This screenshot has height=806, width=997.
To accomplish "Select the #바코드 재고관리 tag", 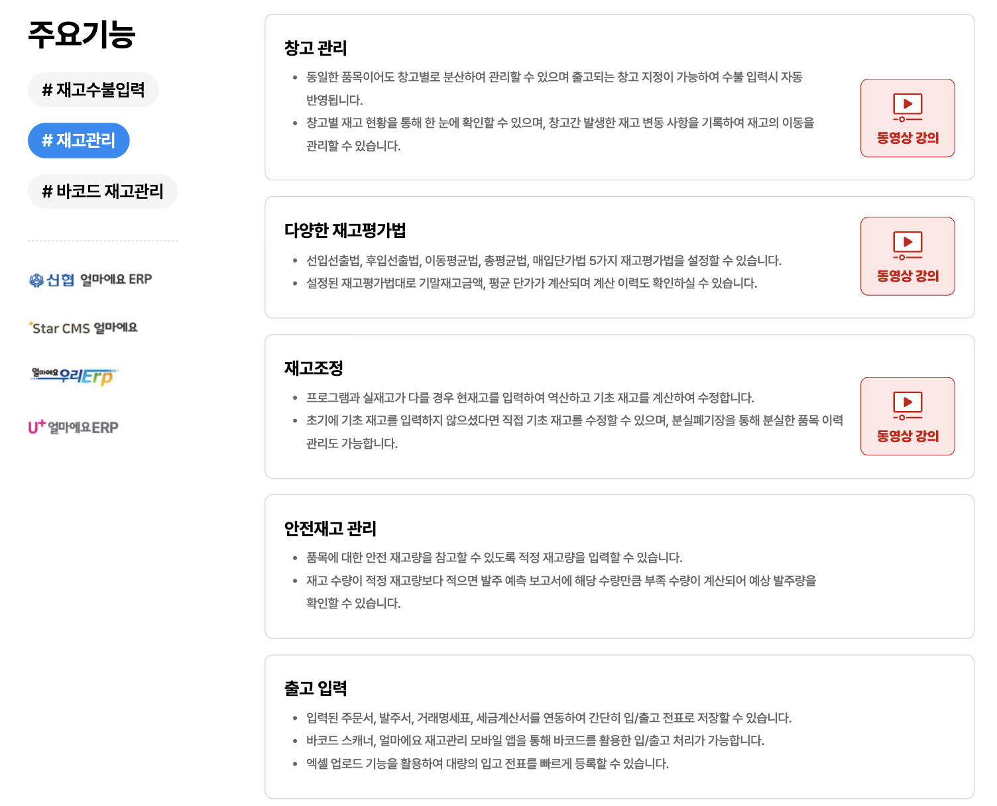I will click(x=103, y=191).
